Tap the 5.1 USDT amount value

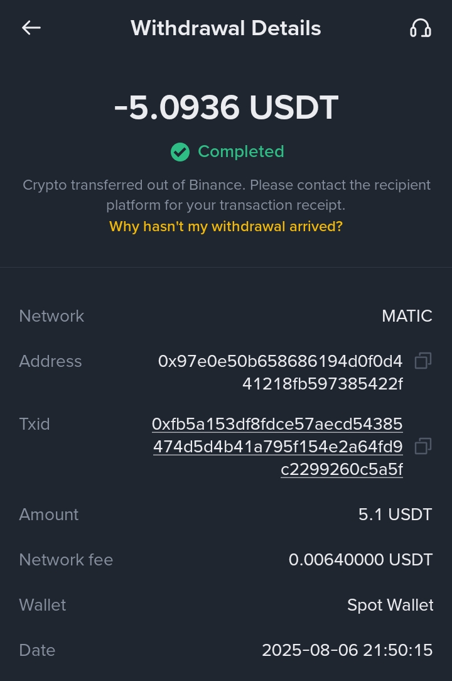coord(395,515)
